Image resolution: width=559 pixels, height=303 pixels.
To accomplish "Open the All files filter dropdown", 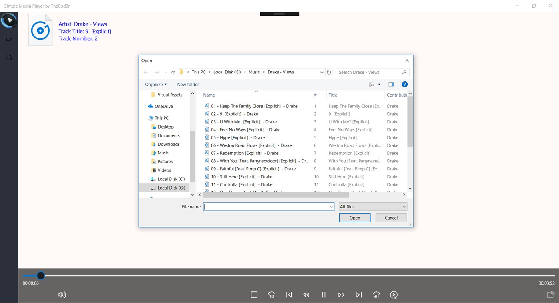I will [372, 206].
